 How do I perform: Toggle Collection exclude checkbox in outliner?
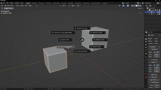click(155, 10)
